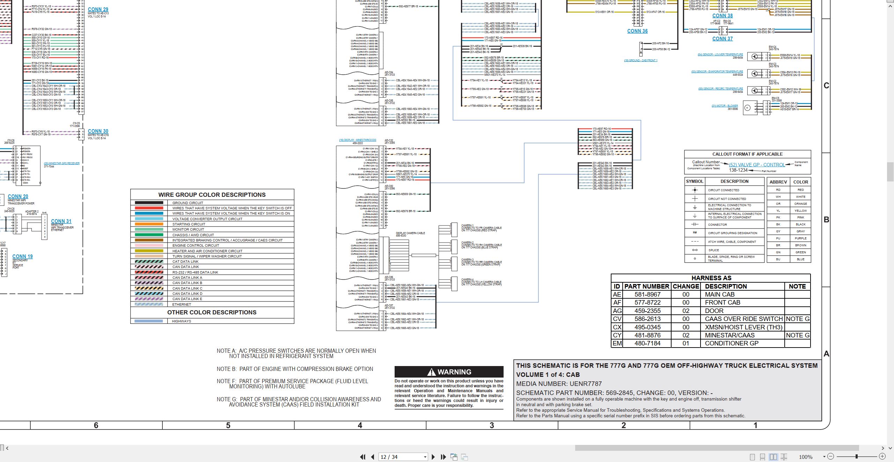894x462 pixels.
Task: Click the next view icon
Action: pos(464,457)
